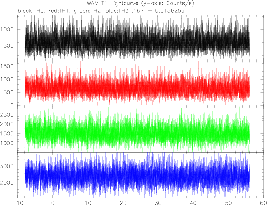The width and height of the screenshot is (267, 205).
Task: Select the red TH1 lightcurve panel
Action: click(141, 84)
